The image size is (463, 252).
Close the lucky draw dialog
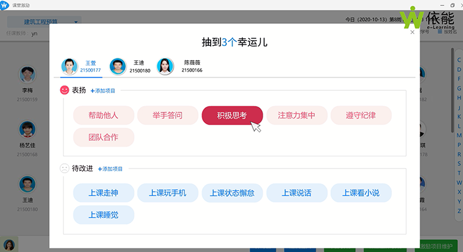click(412, 32)
